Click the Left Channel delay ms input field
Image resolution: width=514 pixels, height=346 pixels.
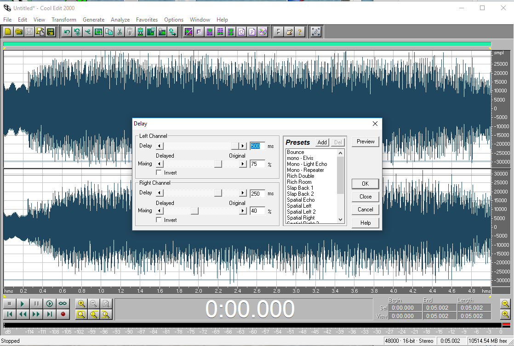[257, 146]
